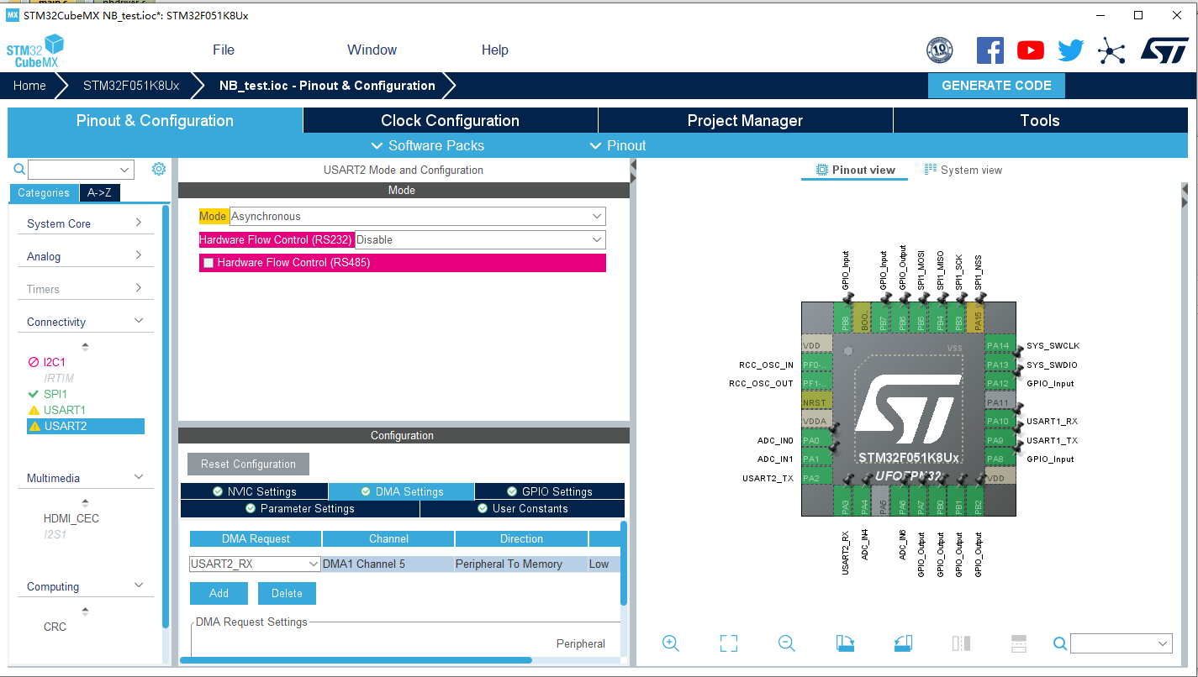Screen dimensions: 1198x677
Task: Collapse the Connectivity category
Action: [86, 322]
